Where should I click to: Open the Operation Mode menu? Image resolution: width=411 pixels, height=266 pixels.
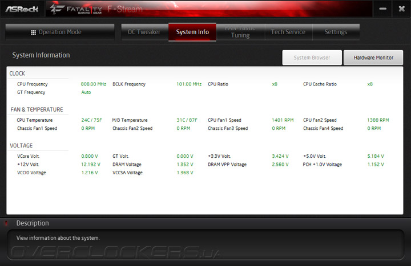60,32
